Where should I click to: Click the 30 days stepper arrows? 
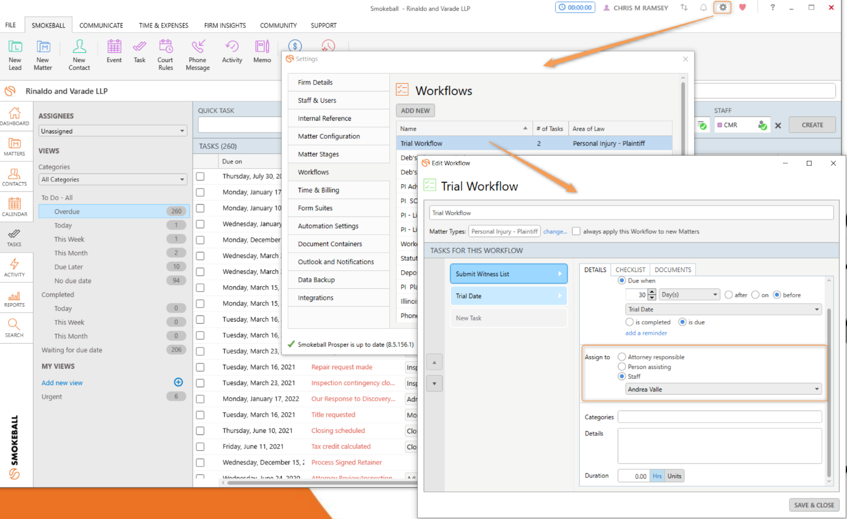[x=652, y=295]
